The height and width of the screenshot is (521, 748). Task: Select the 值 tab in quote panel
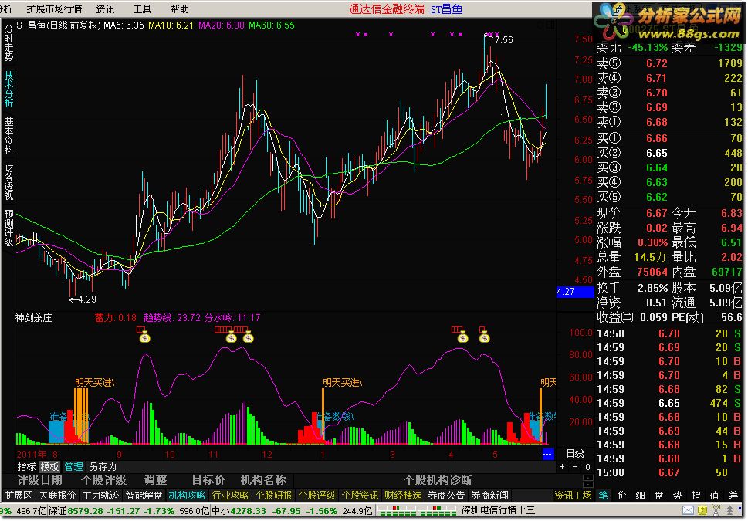tap(715, 496)
